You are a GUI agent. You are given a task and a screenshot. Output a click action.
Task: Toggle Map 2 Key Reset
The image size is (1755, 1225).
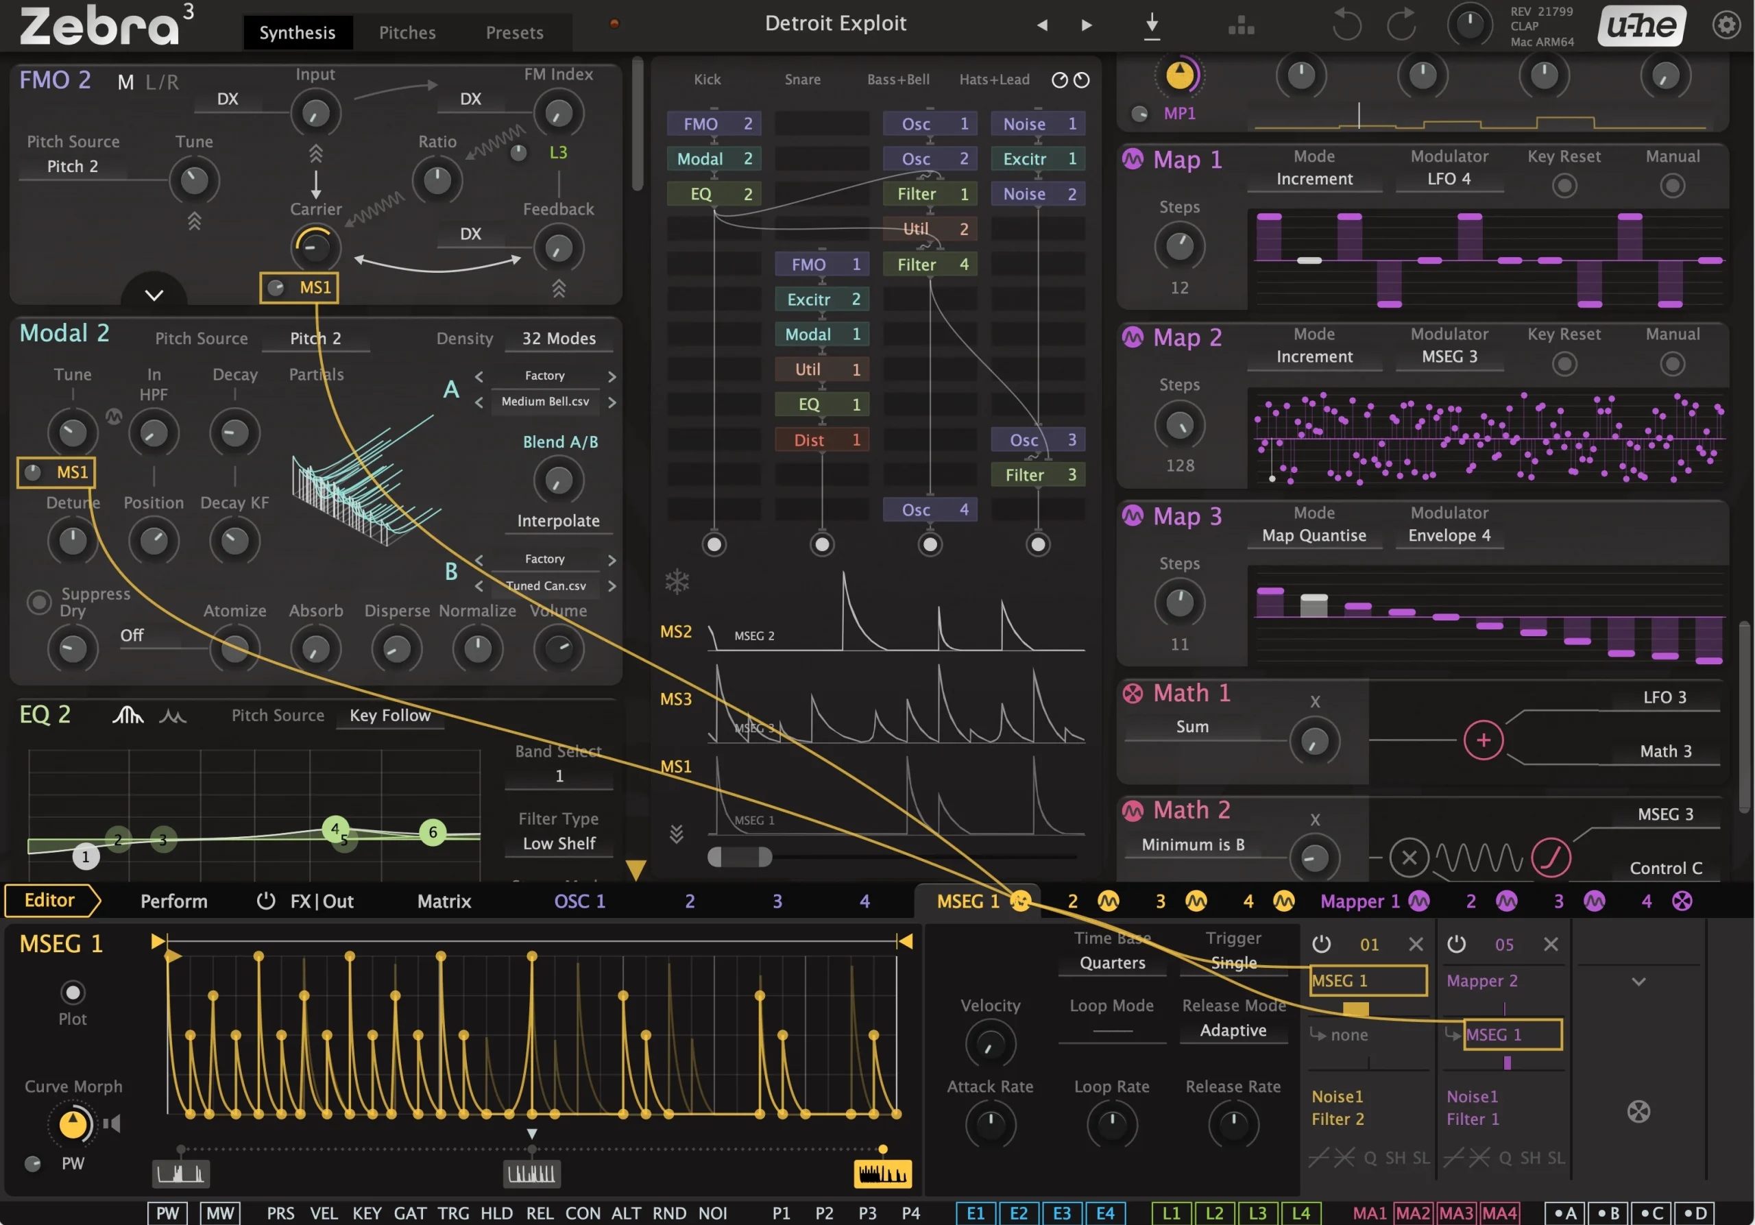1564,365
